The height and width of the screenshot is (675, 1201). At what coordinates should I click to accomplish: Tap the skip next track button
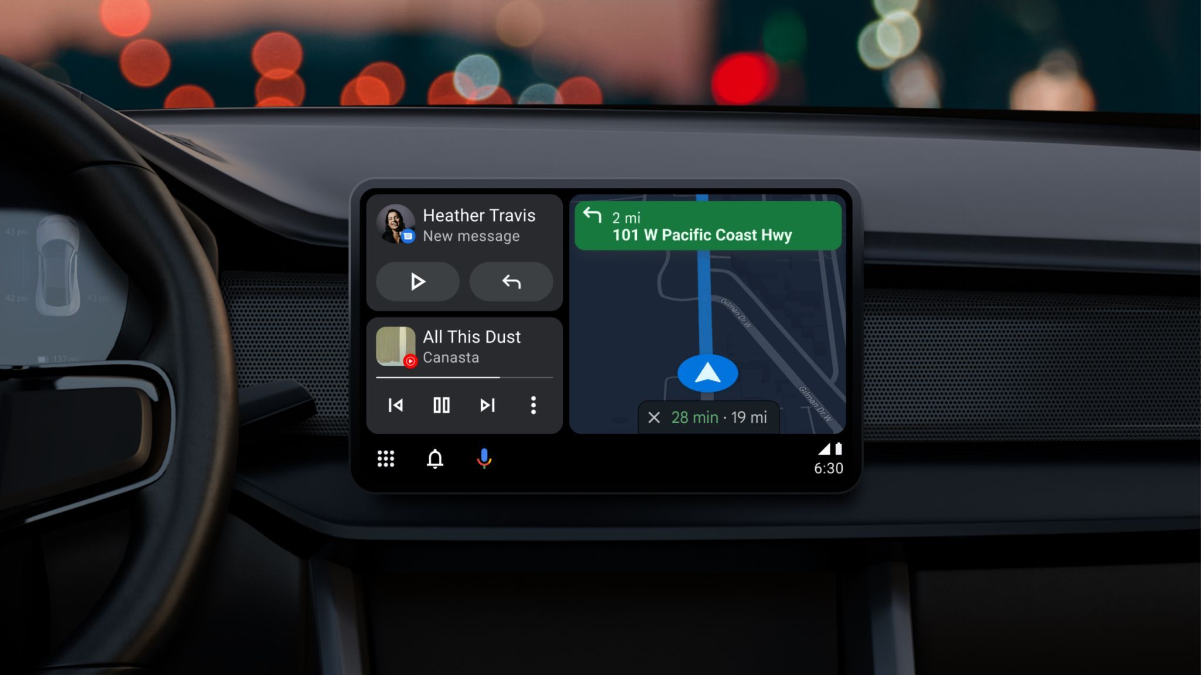point(487,404)
